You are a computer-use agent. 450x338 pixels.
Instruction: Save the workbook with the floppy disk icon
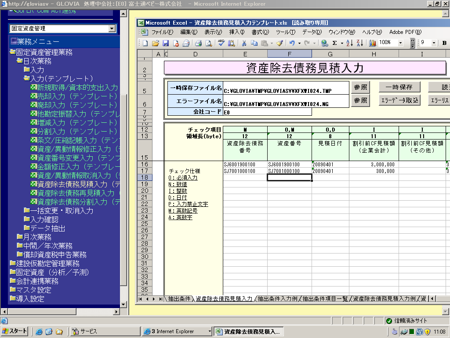tap(166, 43)
